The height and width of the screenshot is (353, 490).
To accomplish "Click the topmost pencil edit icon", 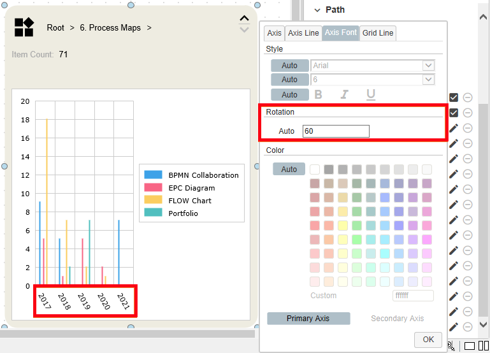I will pyautogui.click(x=454, y=128).
